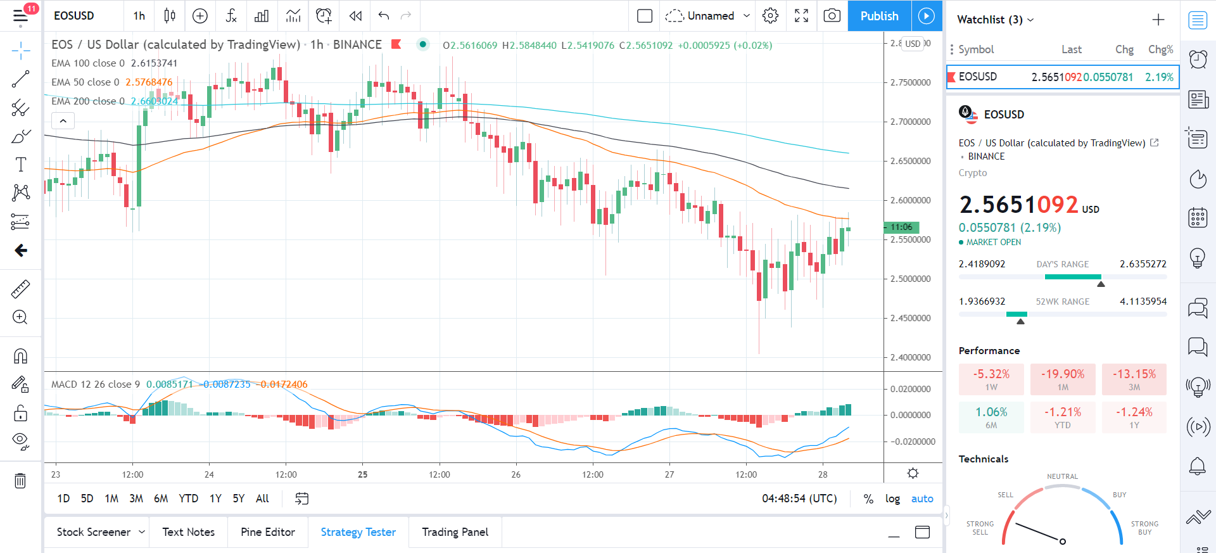Toggle log scale mode
Viewport: 1216px width, 553px height.
point(892,499)
